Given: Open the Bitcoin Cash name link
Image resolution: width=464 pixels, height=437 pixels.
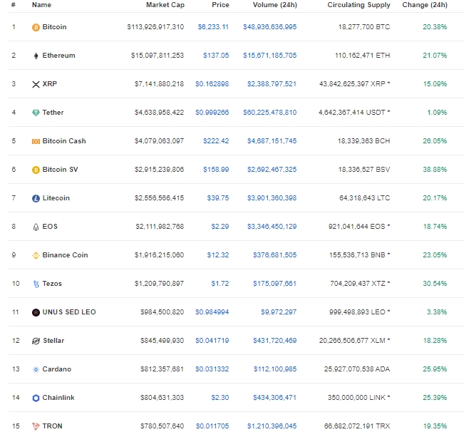Looking at the screenshot, I should coord(64,141).
